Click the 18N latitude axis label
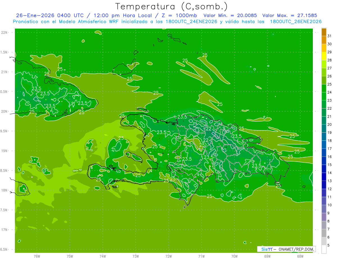This screenshot has width=337, height=260. pos(4,190)
